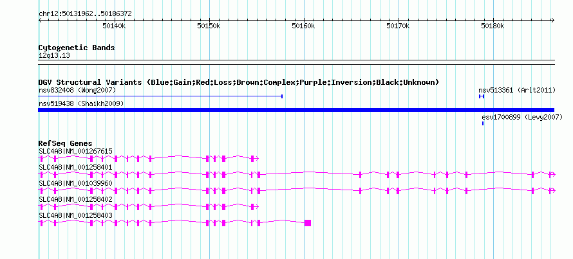573x259 pixels.
Task: Click the 50180k ruler tick label
Action: coord(493,26)
